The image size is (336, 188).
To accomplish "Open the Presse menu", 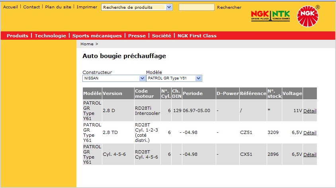I will (137, 36).
